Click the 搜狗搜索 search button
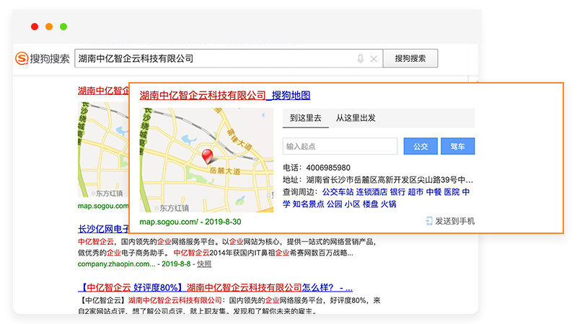 [x=410, y=58]
